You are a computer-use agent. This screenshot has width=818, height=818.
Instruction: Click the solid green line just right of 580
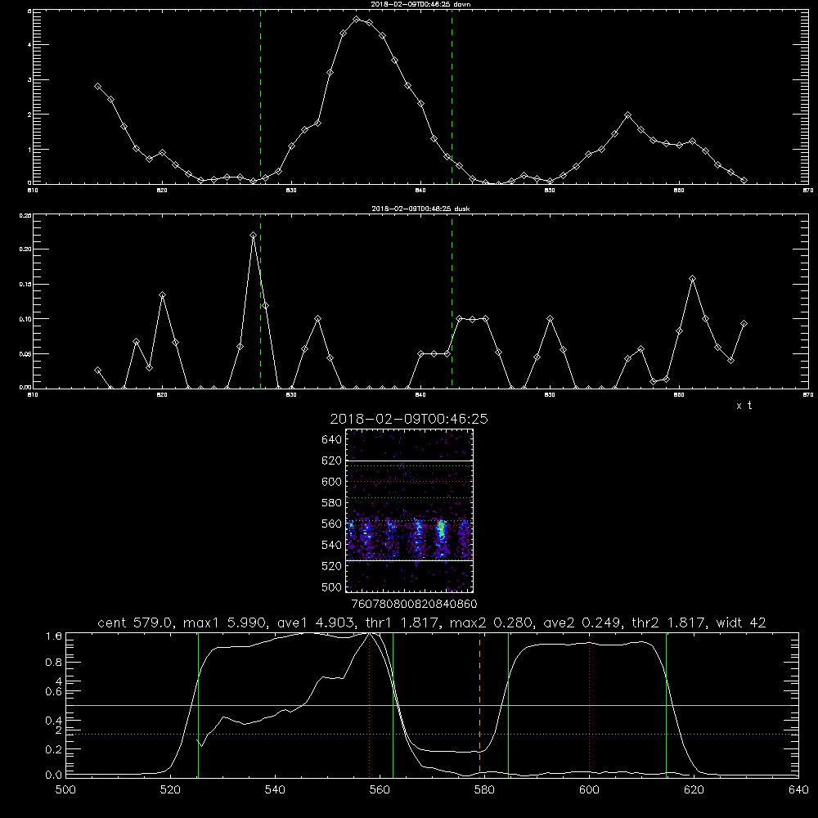pyautogui.click(x=508, y=704)
